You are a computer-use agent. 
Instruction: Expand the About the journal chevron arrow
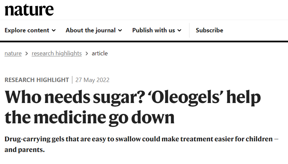[x=120, y=30]
